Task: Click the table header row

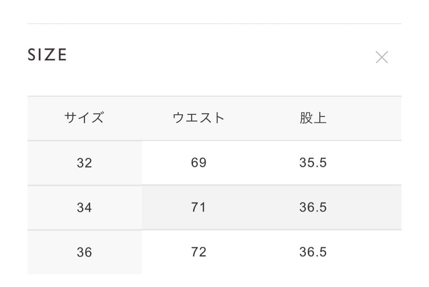Action: [214, 117]
